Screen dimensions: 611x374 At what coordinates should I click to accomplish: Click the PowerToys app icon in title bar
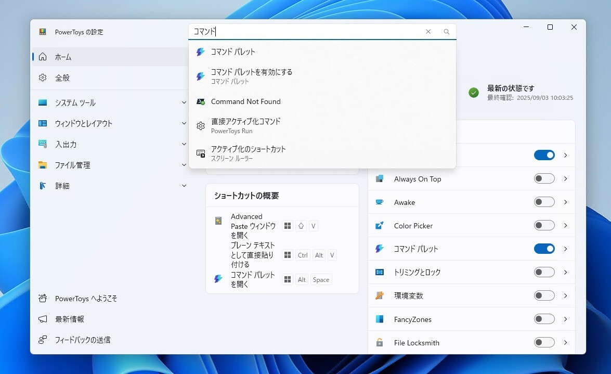coord(43,32)
